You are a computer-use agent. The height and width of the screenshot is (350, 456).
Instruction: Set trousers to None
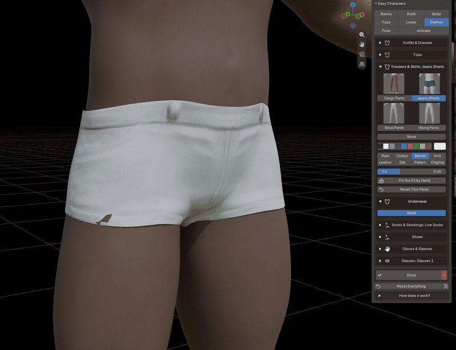tap(412, 137)
